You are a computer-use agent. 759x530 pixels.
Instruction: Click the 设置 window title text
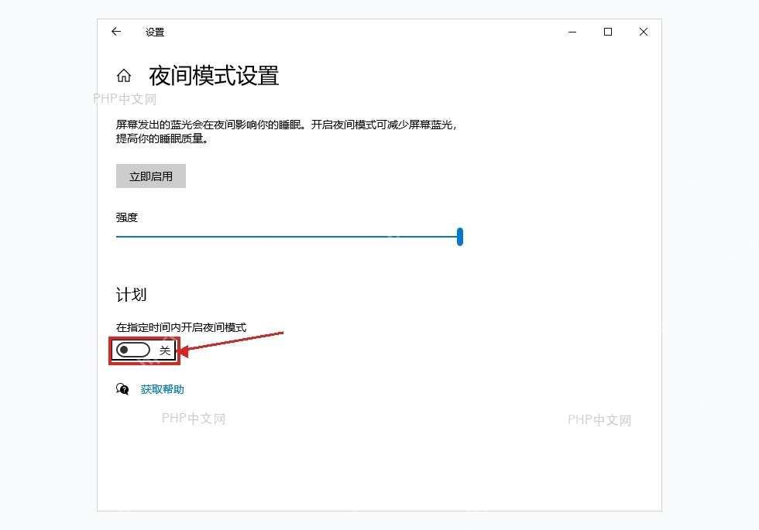155,32
